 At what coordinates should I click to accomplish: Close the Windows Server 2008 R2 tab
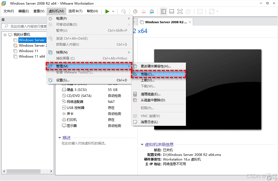(190, 22)
